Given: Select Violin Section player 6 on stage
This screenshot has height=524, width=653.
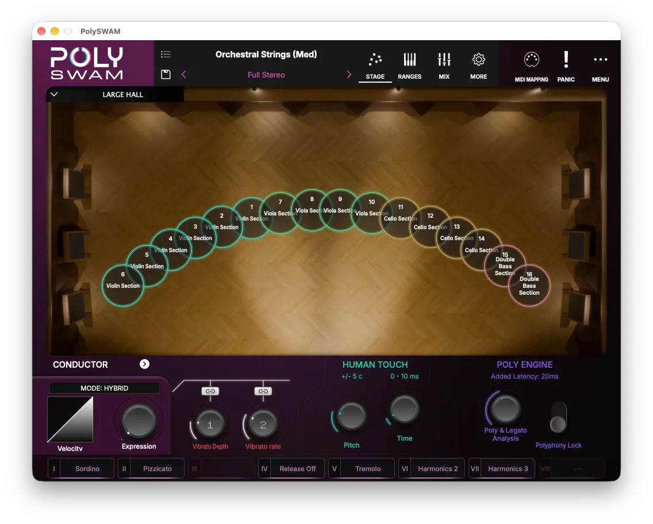Looking at the screenshot, I should click(123, 286).
